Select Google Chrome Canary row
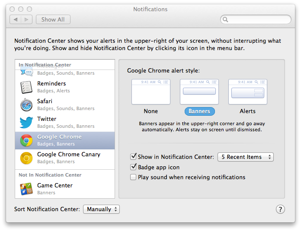Screen dimensions: 301x231 [65, 158]
